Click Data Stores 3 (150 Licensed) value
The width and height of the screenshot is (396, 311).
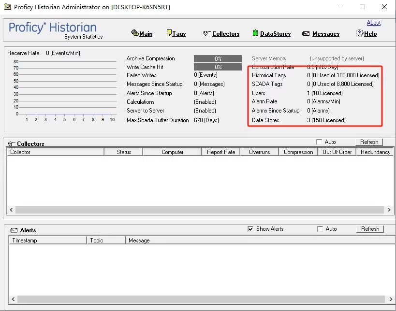326,120
